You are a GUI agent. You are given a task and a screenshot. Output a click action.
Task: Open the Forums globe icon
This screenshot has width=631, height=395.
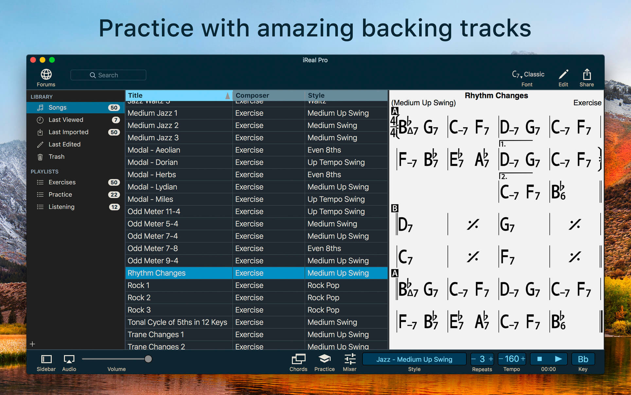[x=45, y=74]
